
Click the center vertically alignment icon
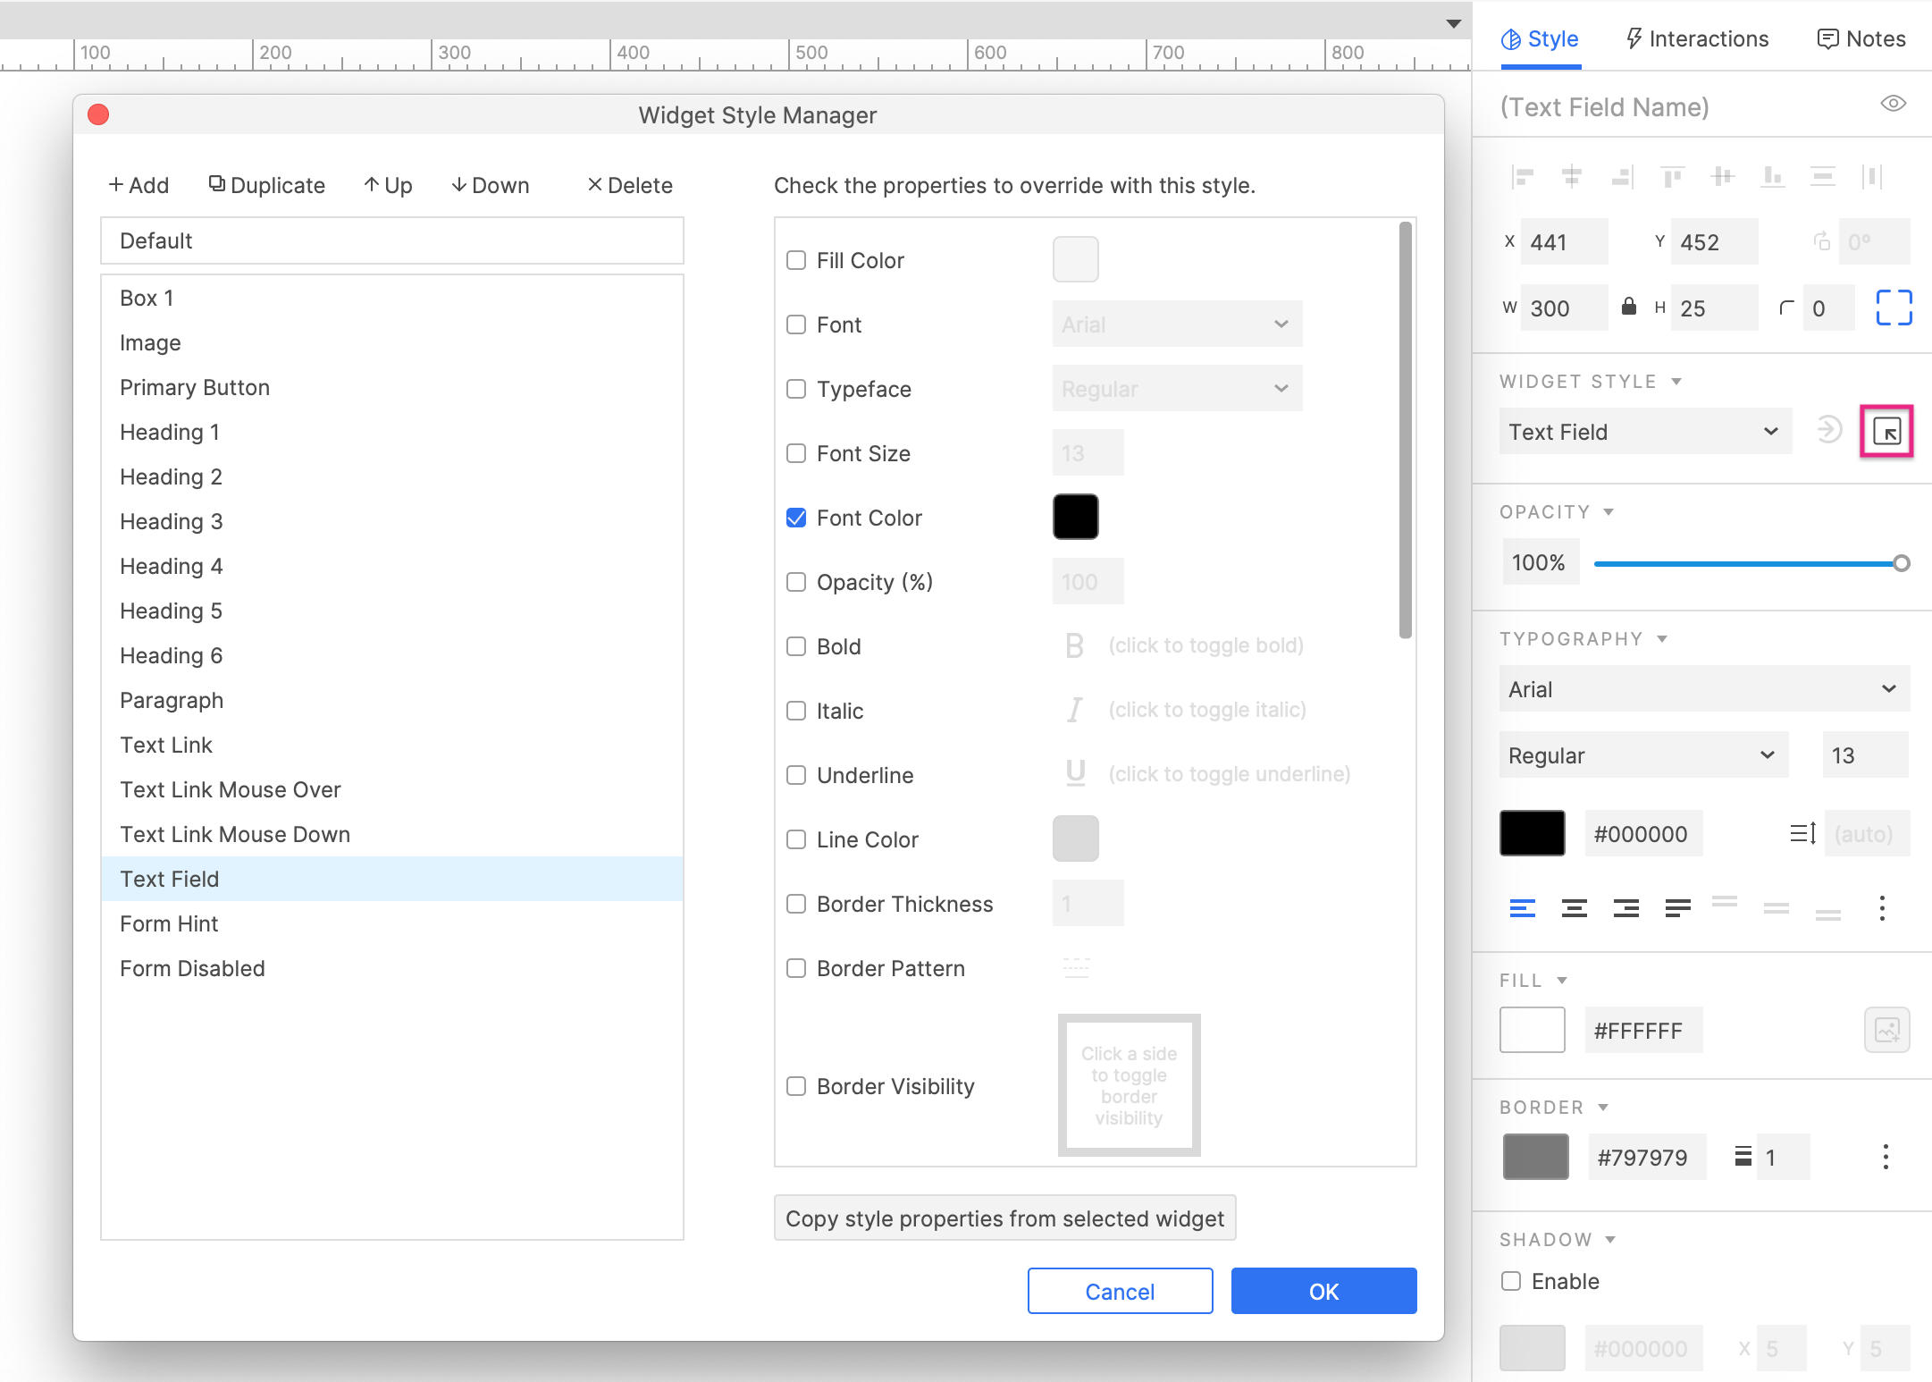point(1723,176)
